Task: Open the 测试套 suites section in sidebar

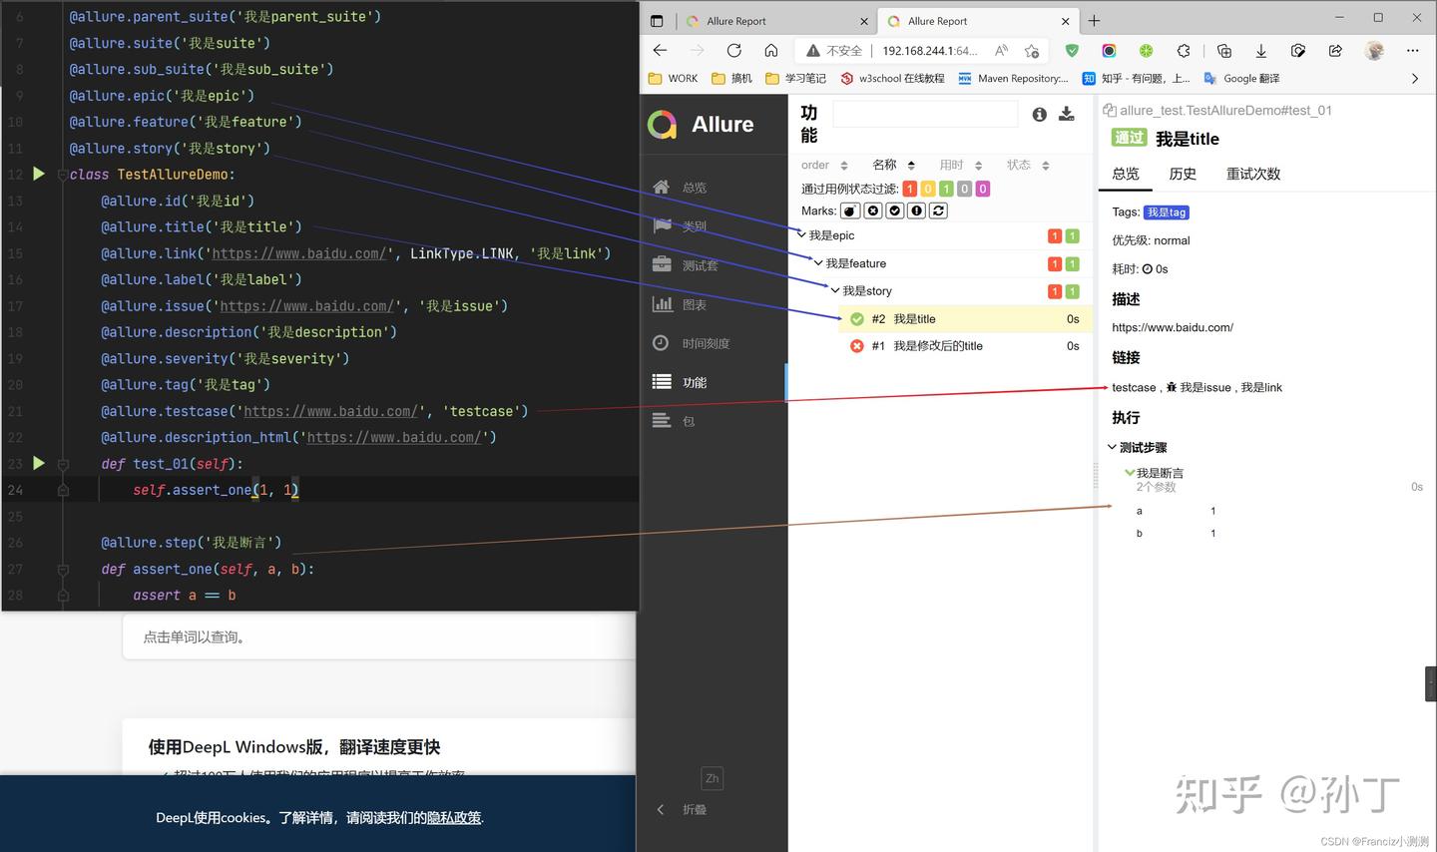Action: tap(700, 265)
